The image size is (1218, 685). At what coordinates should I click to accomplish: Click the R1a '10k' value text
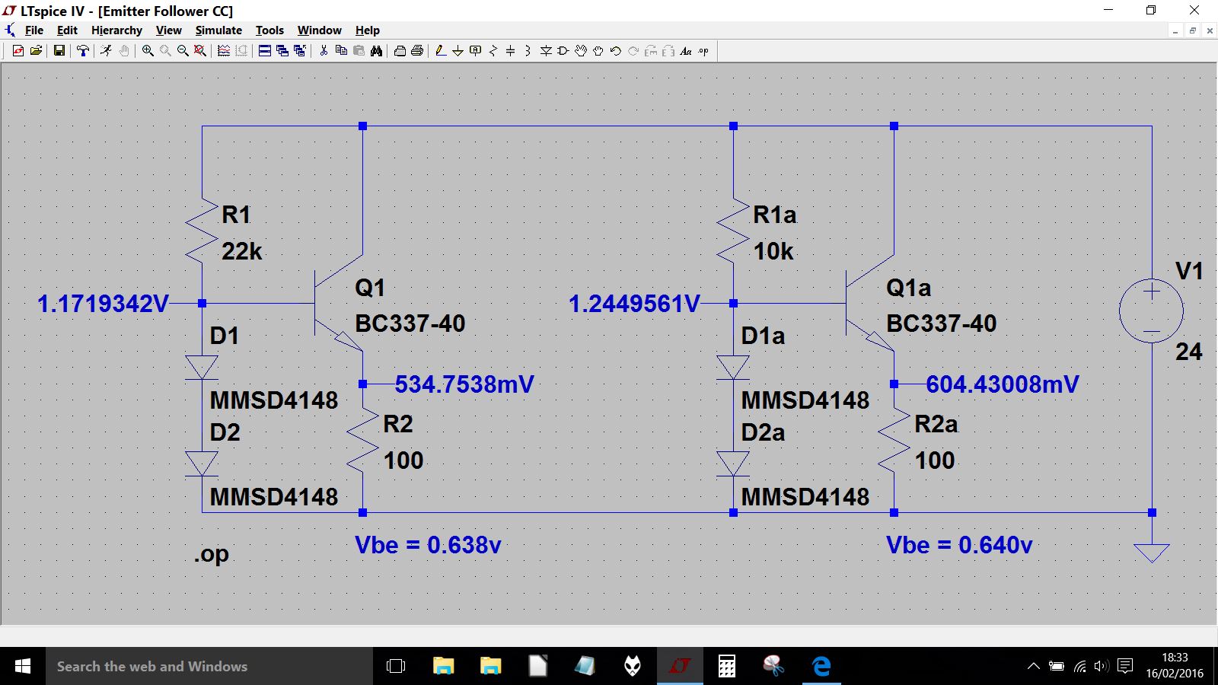(773, 251)
